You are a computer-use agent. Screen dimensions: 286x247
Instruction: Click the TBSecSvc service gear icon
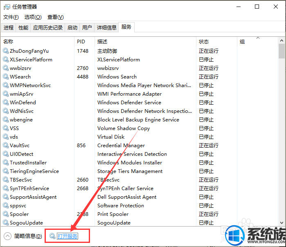[6, 180]
